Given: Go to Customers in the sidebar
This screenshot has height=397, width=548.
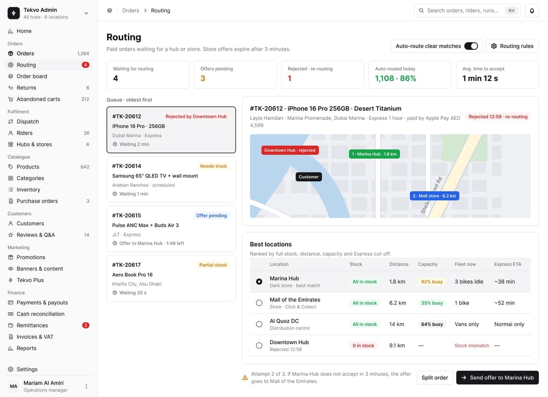Looking at the screenshot, I should pos(48,224).
